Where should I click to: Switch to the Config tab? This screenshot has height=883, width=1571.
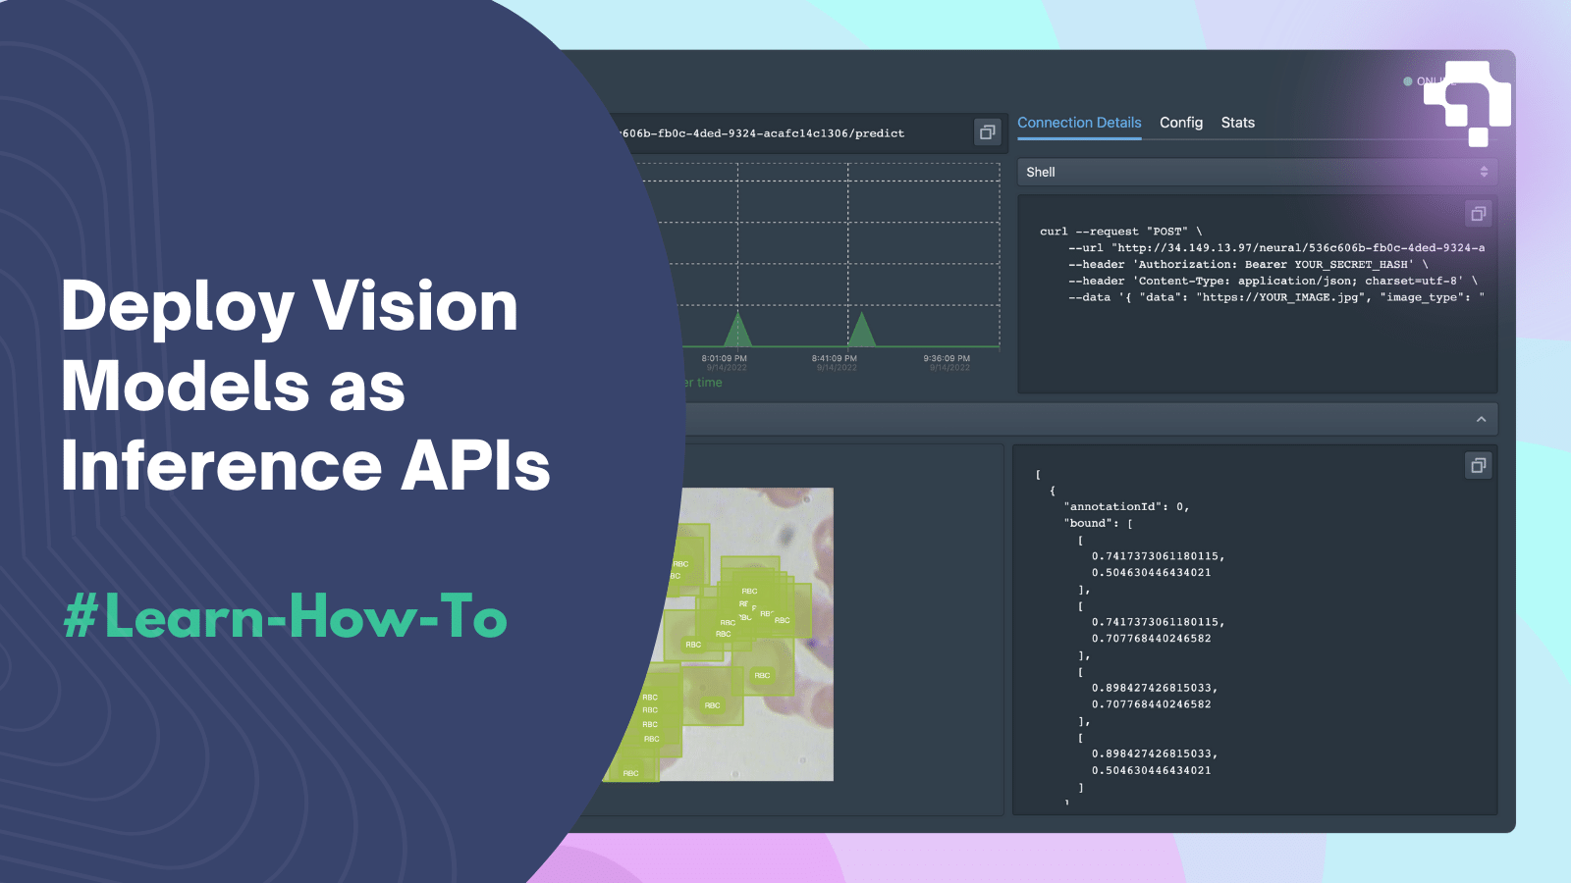(x=1180, y=123)
